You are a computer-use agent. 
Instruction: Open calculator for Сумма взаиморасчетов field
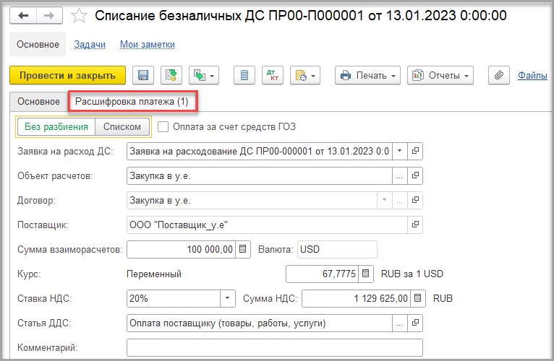click(x=243, y=249)
